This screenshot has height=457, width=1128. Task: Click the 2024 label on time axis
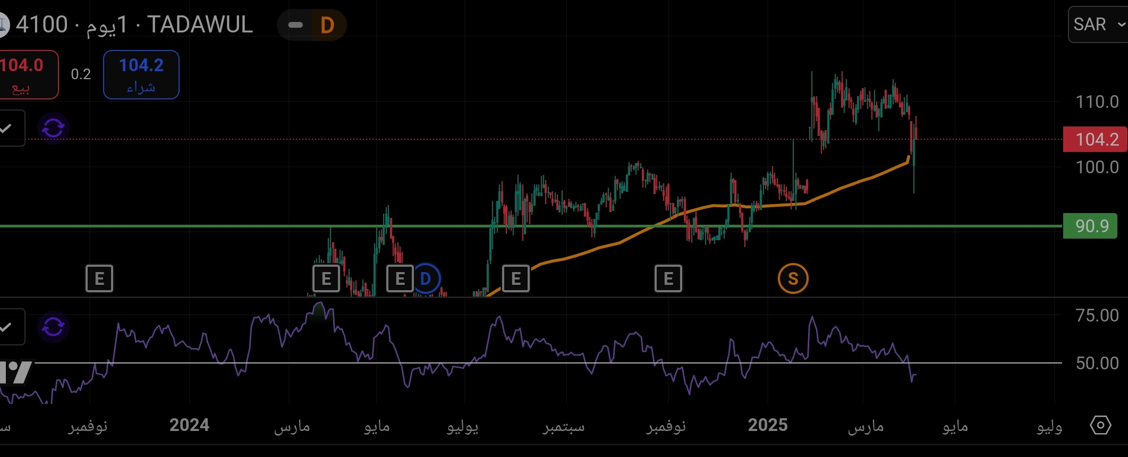coord(189,425)
